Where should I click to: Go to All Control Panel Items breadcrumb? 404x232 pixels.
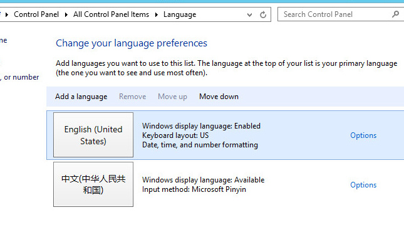click(x=111, y=14)
